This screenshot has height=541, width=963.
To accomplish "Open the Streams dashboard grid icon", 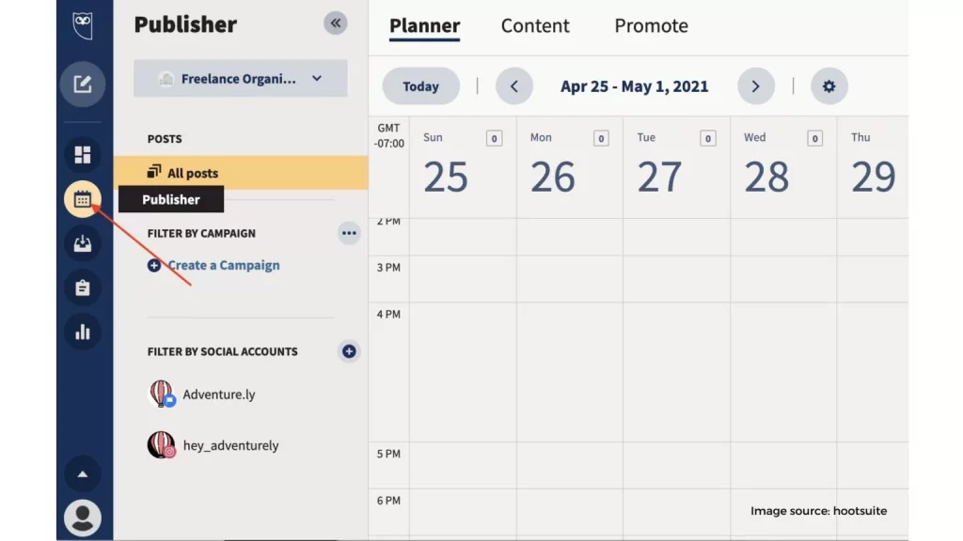I will click(x=83, y=155).
